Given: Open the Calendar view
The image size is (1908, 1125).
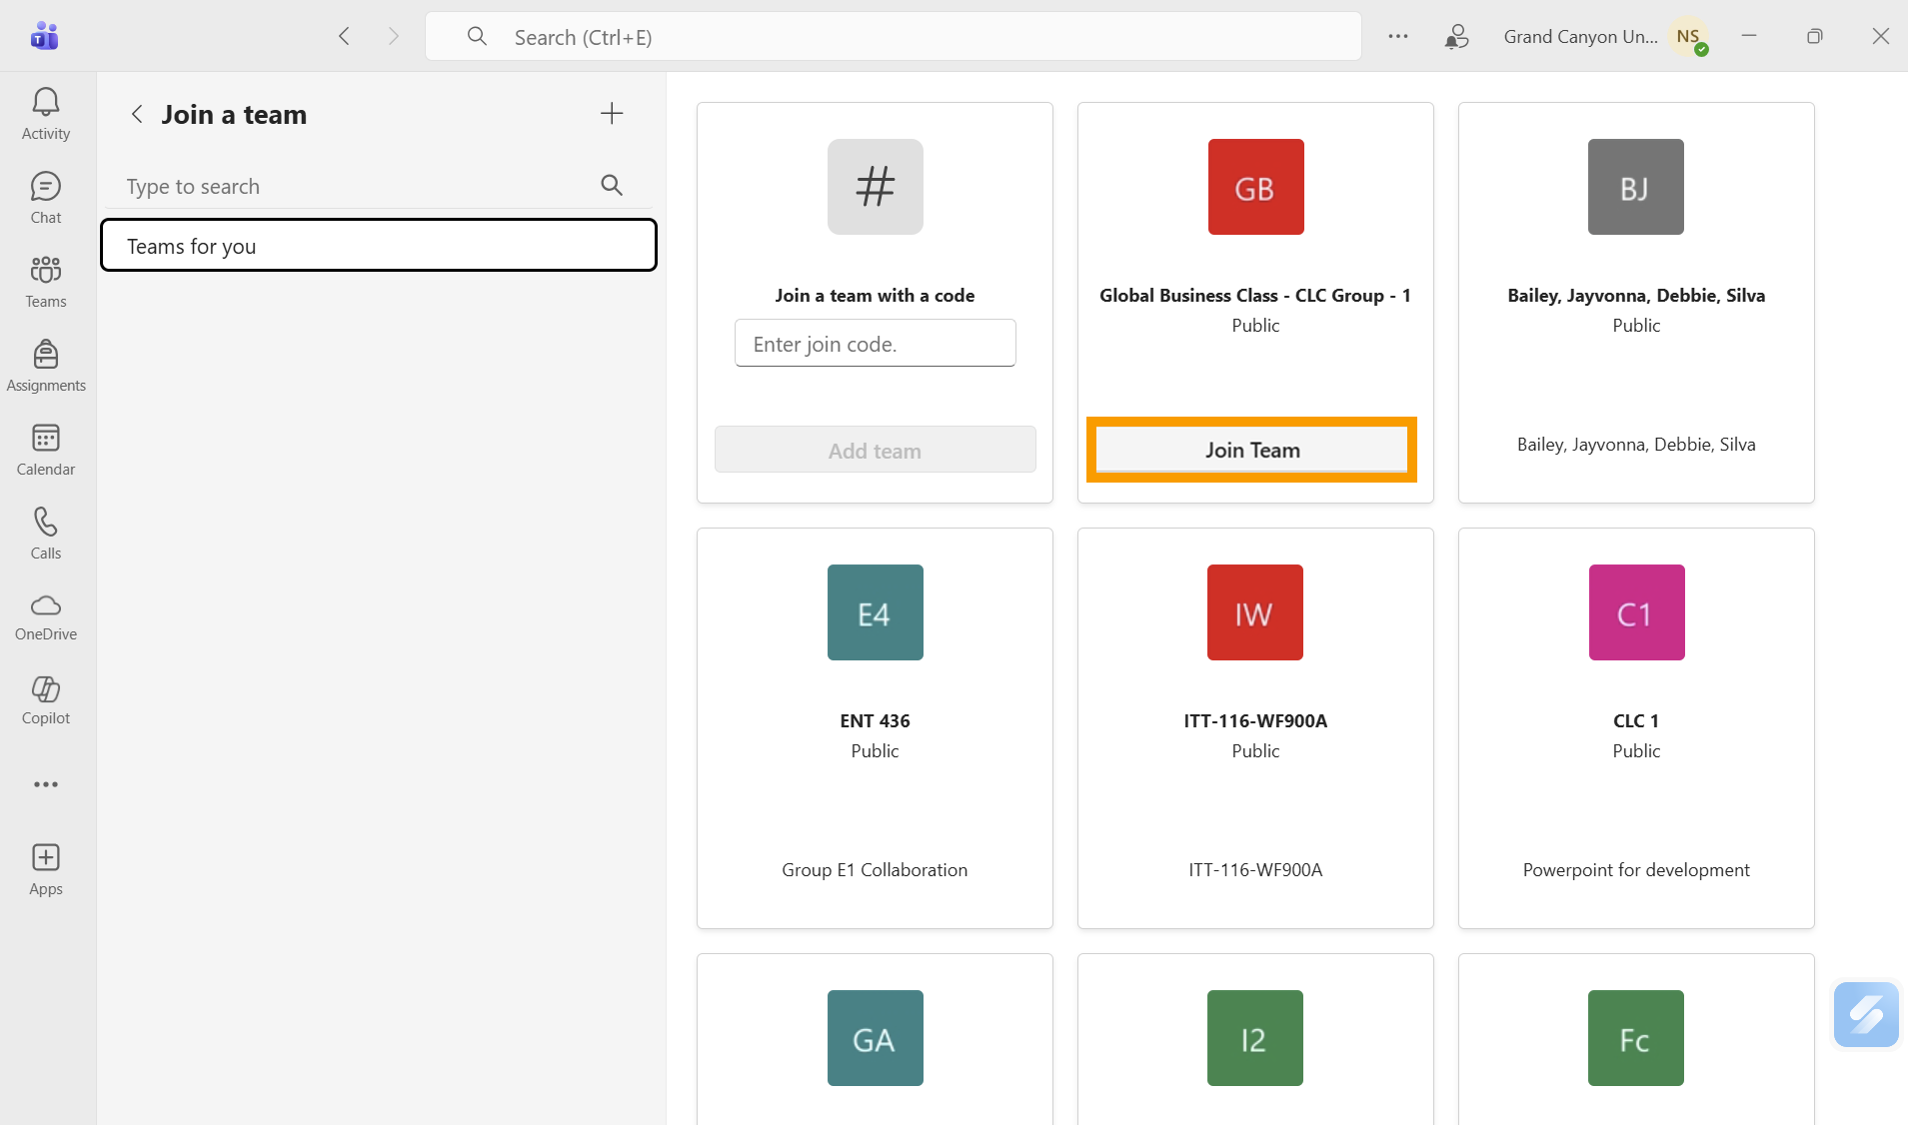Looking at the screenshot, I should (46, 450).
